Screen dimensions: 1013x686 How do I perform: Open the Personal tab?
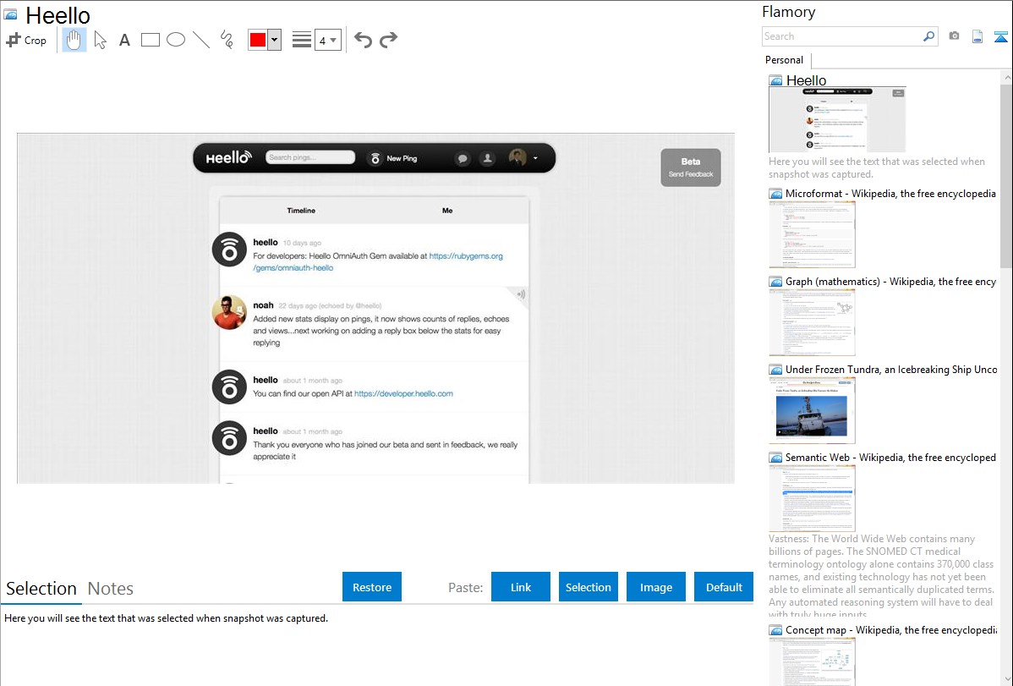click(785, 60)
